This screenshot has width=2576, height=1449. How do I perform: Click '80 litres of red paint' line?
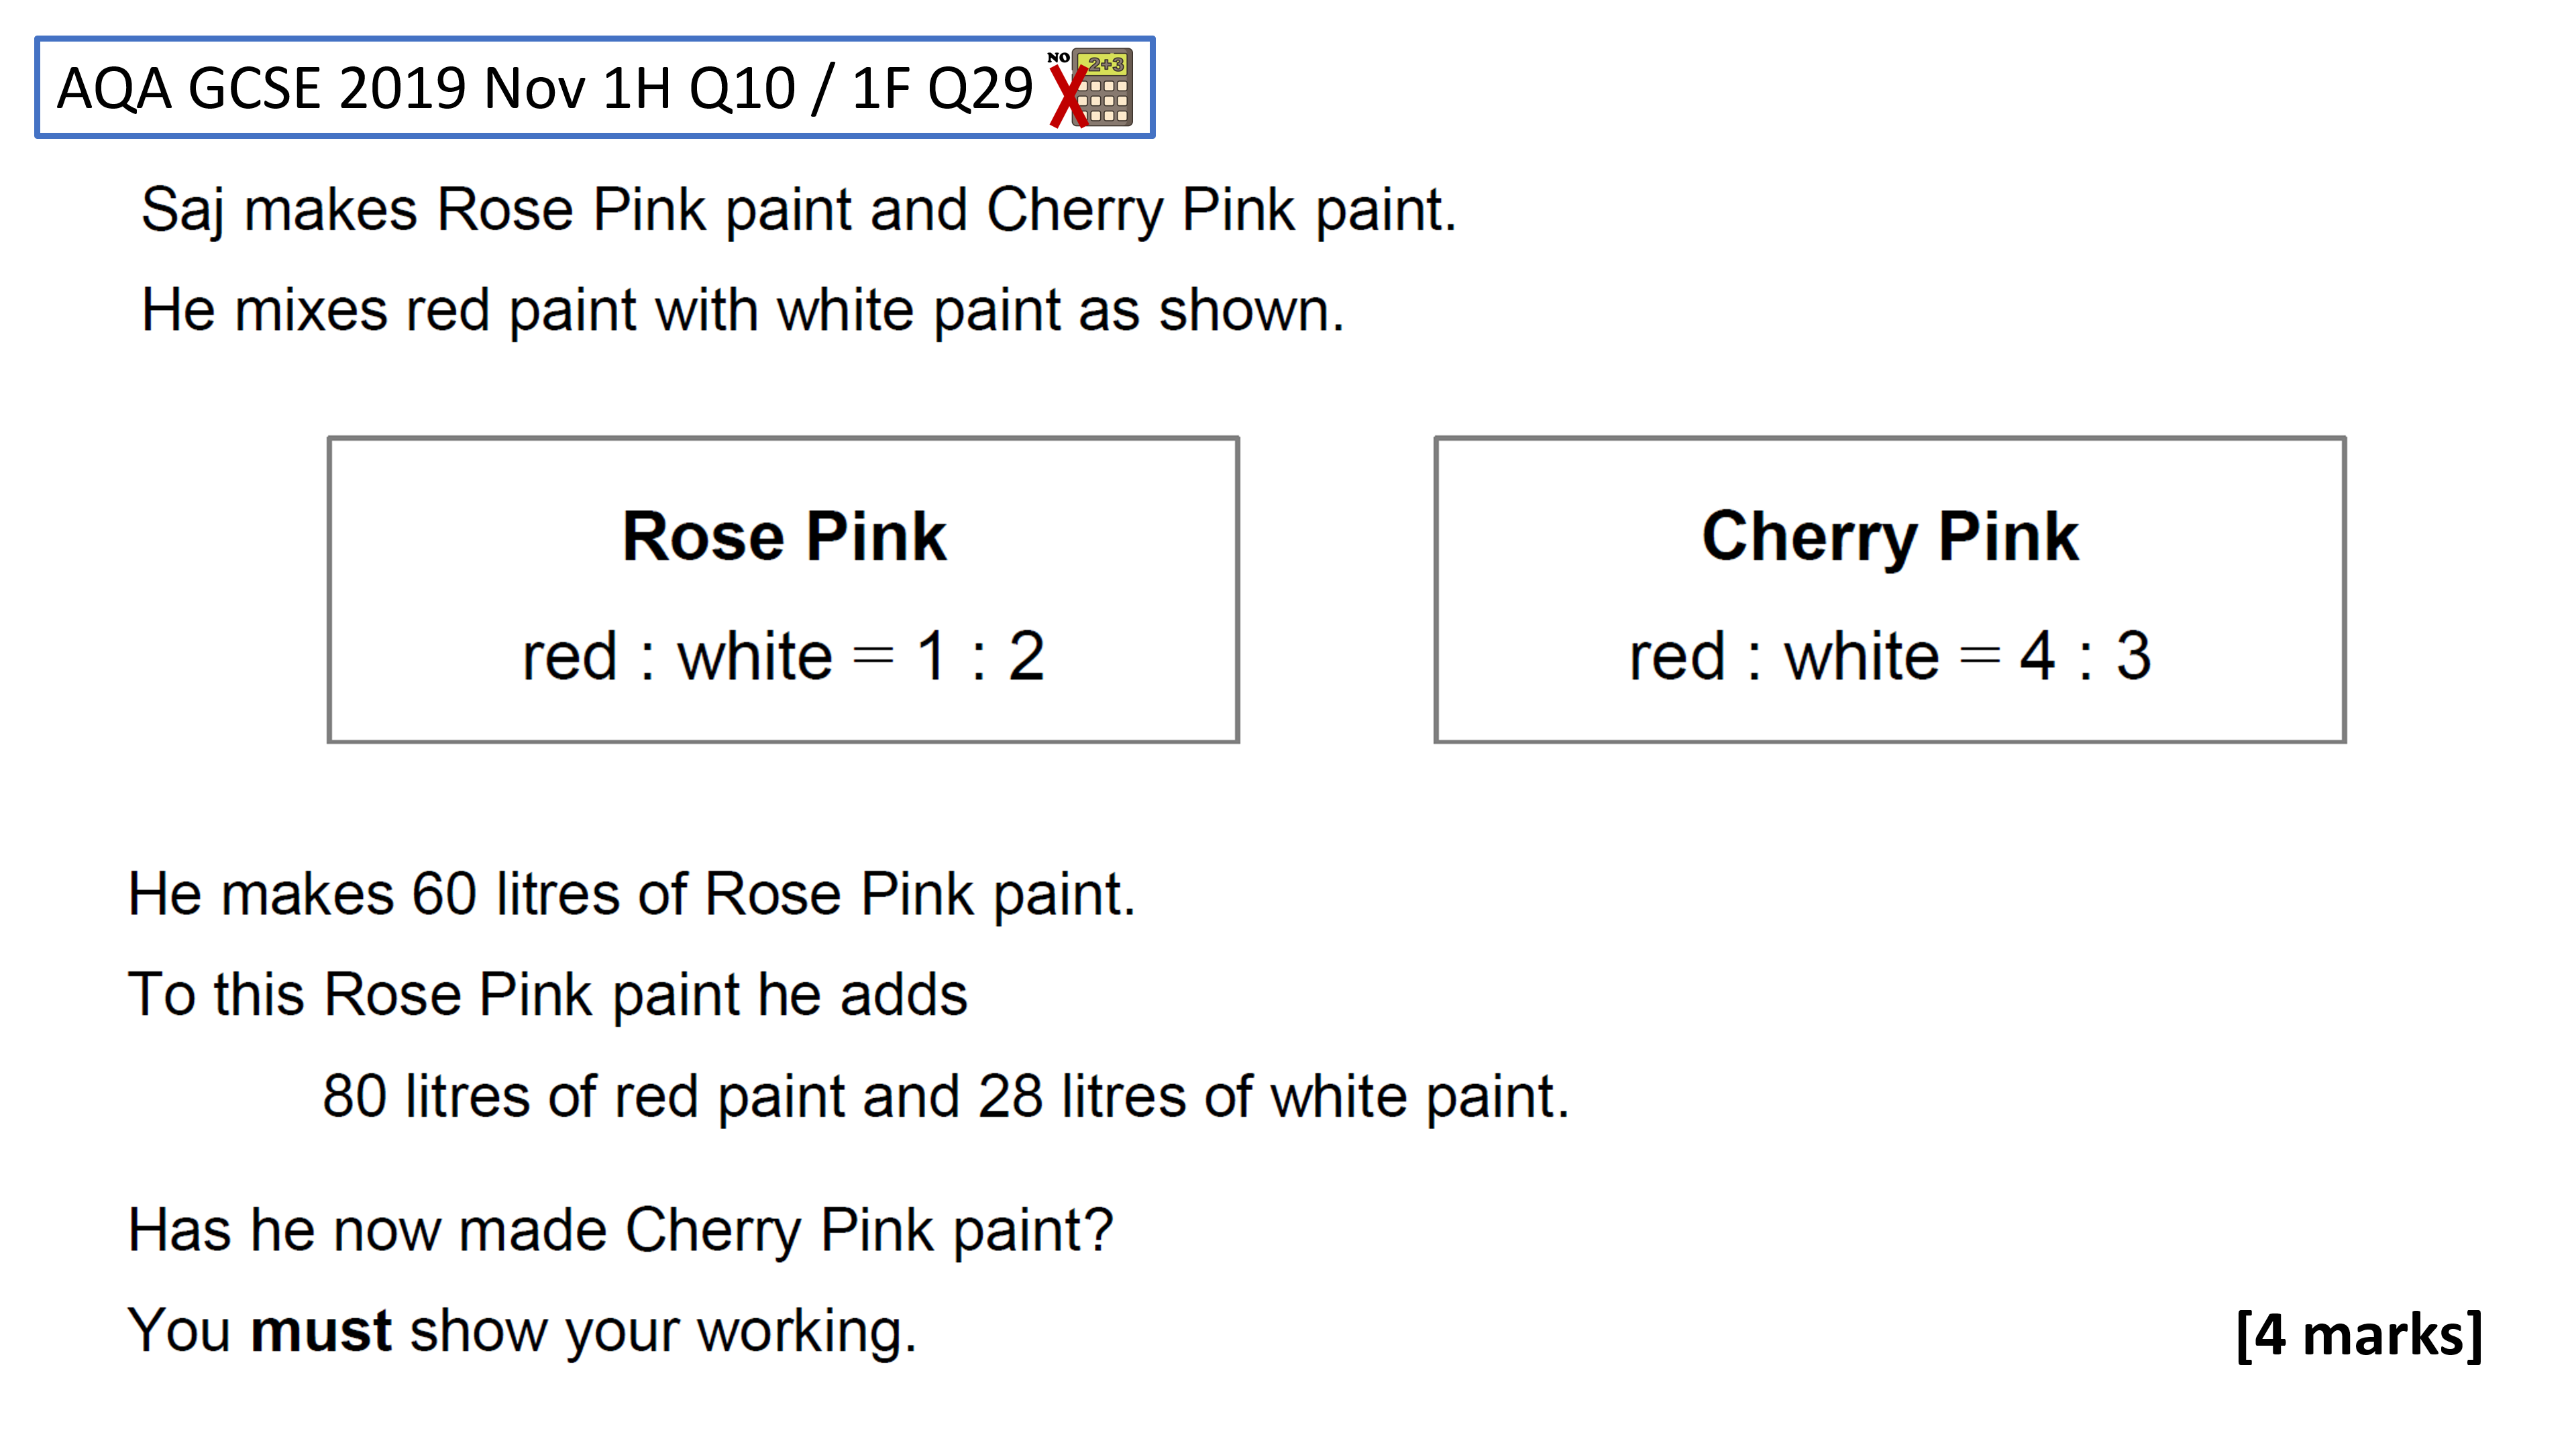946,1097
